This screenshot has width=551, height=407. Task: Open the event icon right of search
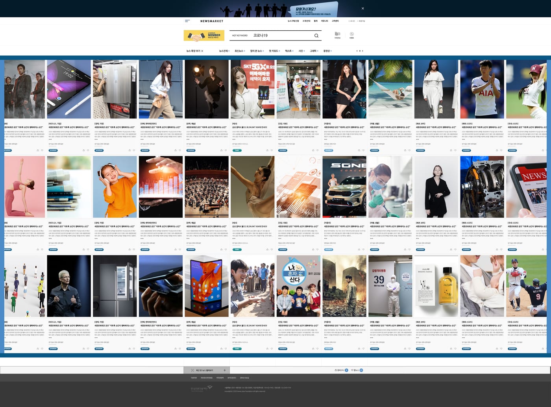point(351,35)
